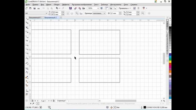Screen dimensions: 196x110
Task: Click the horizontal scrollbar thumb
Action: [x=126, y=101]
